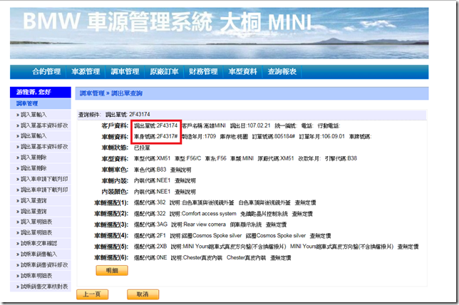Viewport: 459px width, 305px height.
Task: Open the 財務管理 menu
Action: point(203,71)
